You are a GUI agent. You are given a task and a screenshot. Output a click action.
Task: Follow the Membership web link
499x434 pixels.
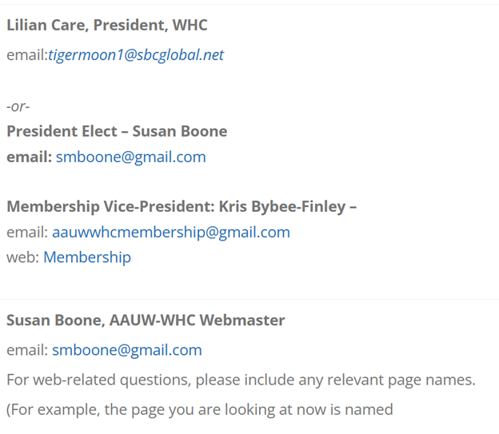(x=87, y=257)
